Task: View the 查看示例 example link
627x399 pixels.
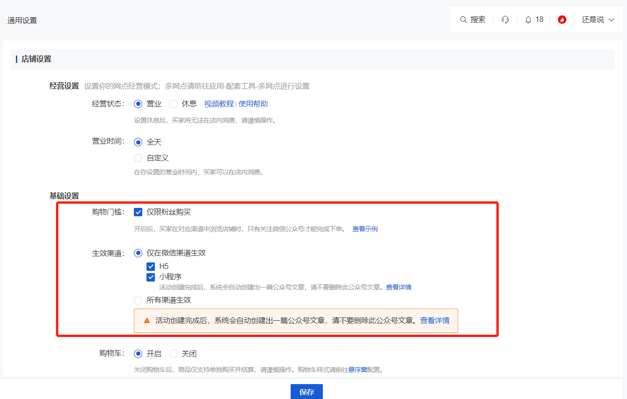Action: coord(365,228)
